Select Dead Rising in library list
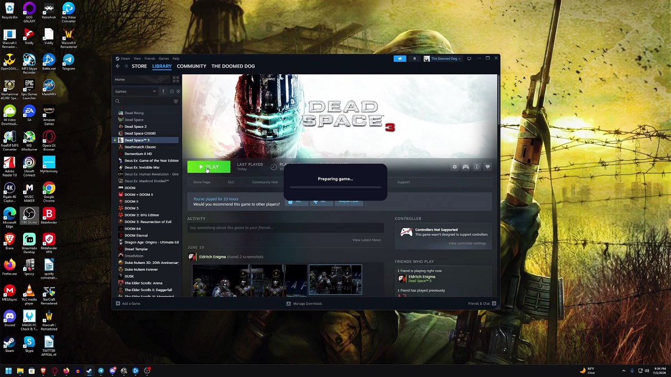Viewport: 671px width, 377px height. (134, 113)
